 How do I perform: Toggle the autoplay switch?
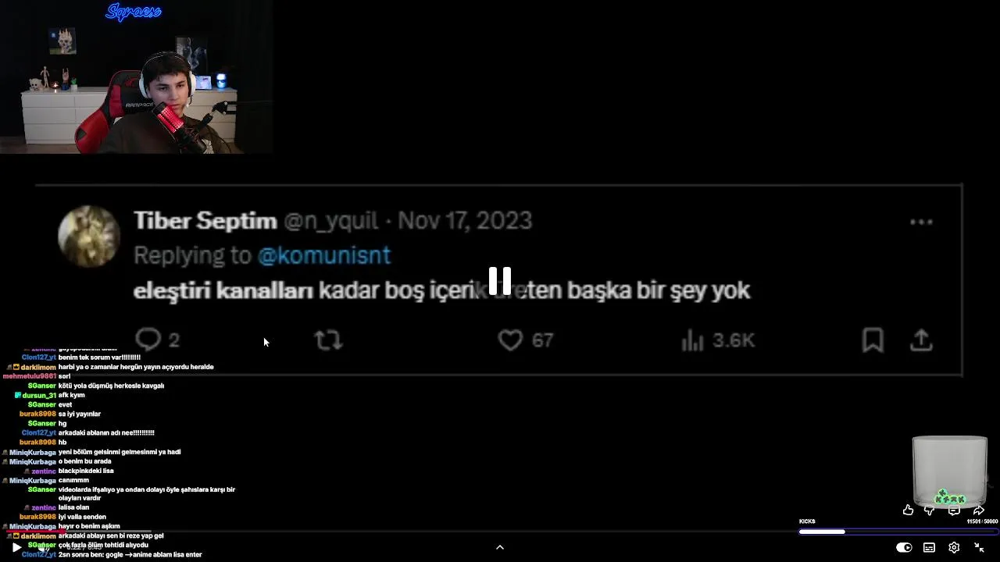(904, 548)
